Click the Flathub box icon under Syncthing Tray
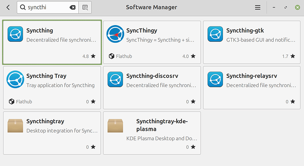 coord(11,102)
